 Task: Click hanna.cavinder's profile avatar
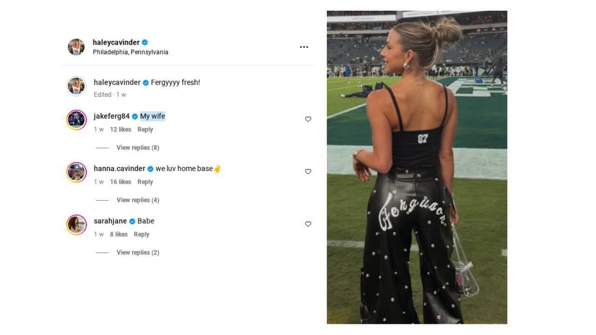tap(76, 172)
